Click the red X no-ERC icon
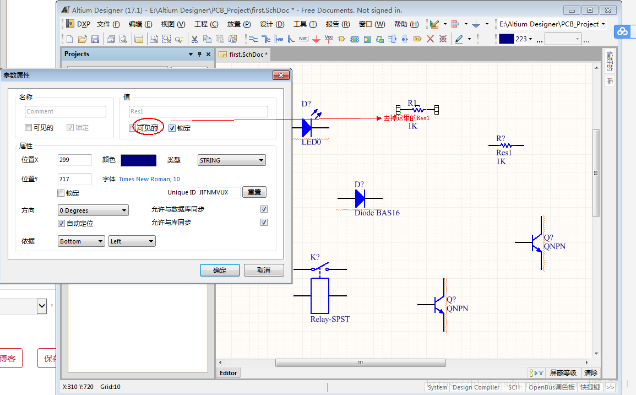Image resolution: width=636 pixels, height=395 pixels. coord(431,39)
